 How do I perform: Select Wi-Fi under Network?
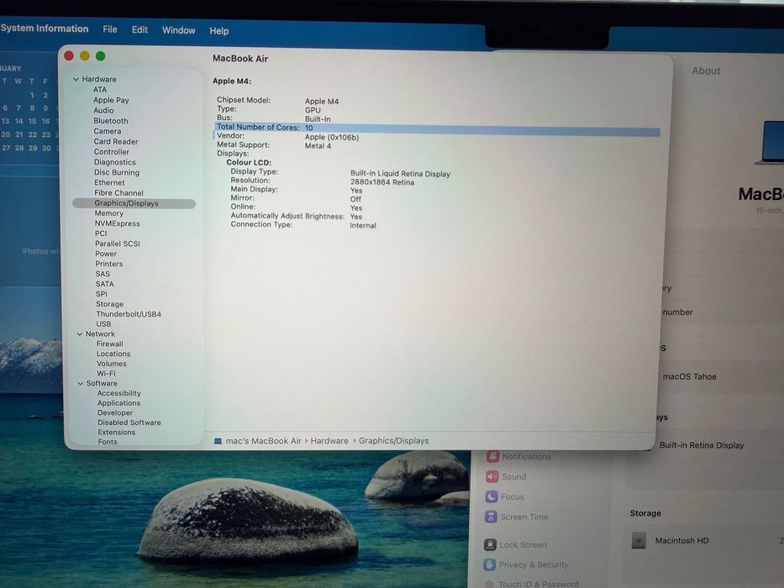tap(106, 374)
